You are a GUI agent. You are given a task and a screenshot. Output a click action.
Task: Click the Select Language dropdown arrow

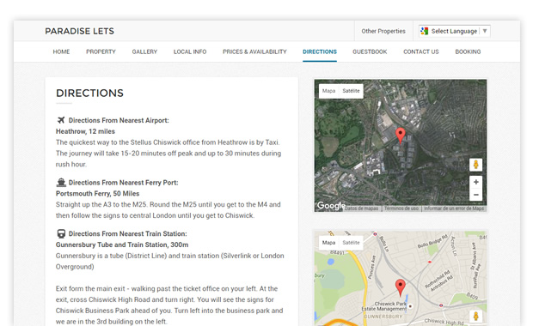coord(485,31)
